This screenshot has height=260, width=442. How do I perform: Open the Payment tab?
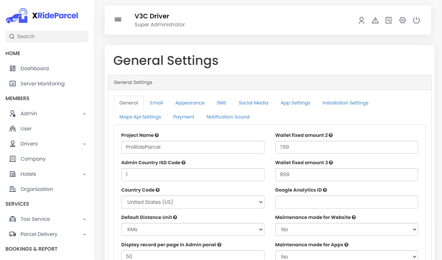pyautogui.click(x=184, y=117)
